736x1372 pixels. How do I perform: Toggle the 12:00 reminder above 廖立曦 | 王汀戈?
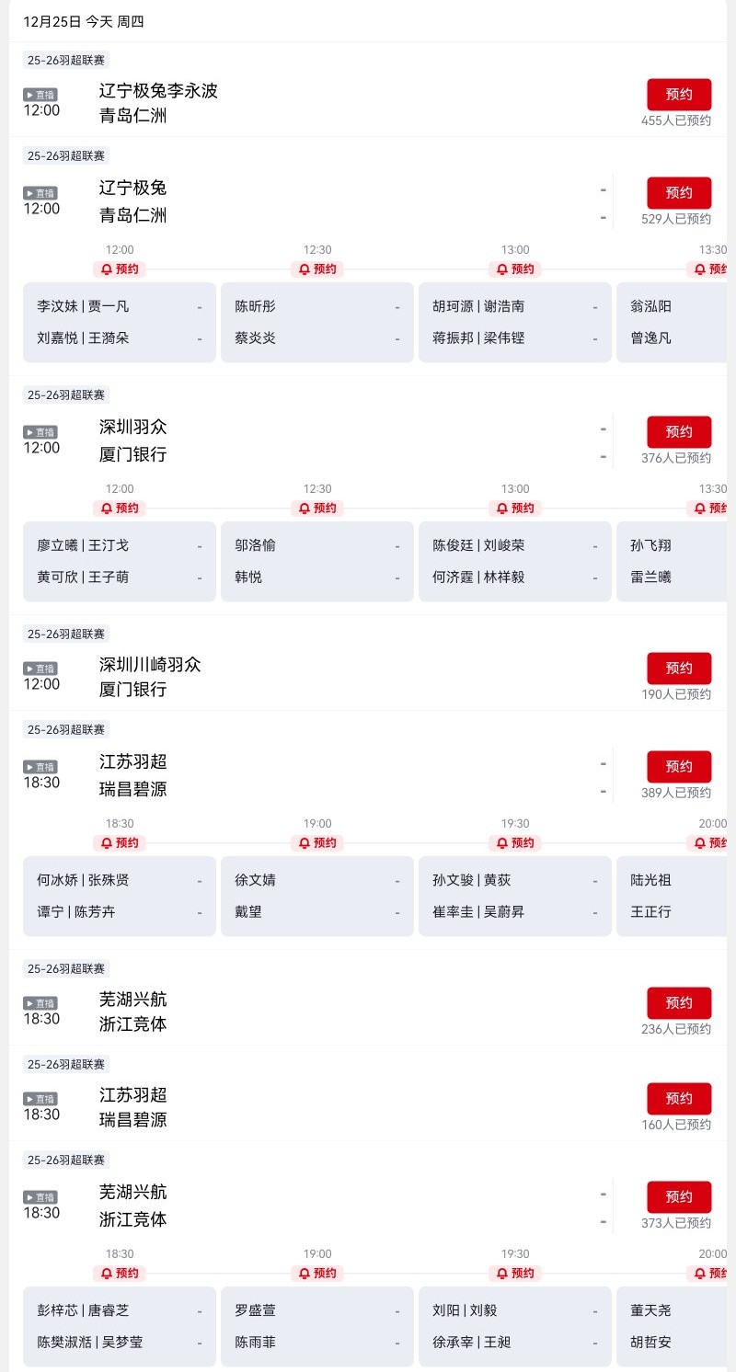[120, 509]
